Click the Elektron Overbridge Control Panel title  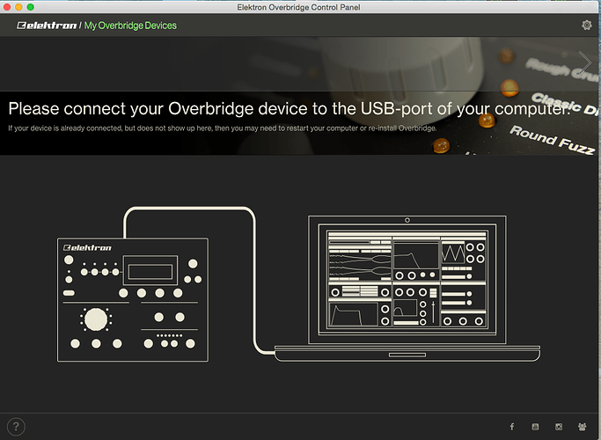[298, 7]
